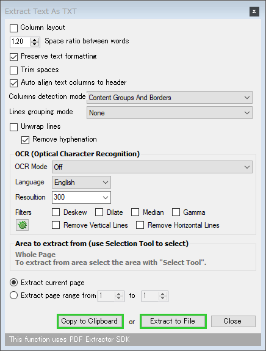
Task: Select the Extract current page radio button
Action: pos(13,283)
